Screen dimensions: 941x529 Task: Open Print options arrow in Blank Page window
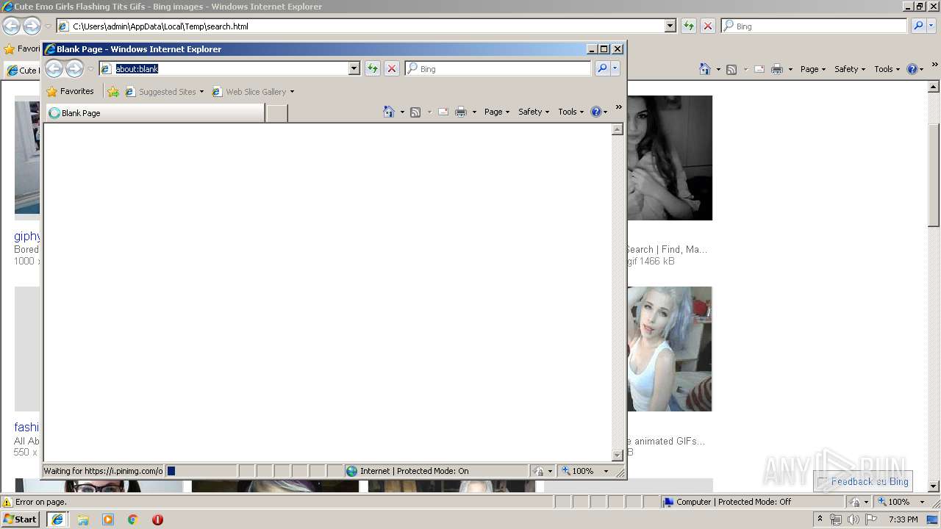(474, 112)
